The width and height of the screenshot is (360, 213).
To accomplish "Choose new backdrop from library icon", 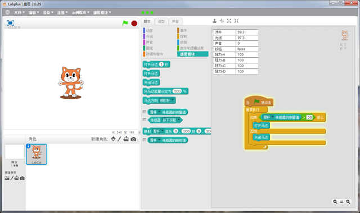I will pos(7,178).
